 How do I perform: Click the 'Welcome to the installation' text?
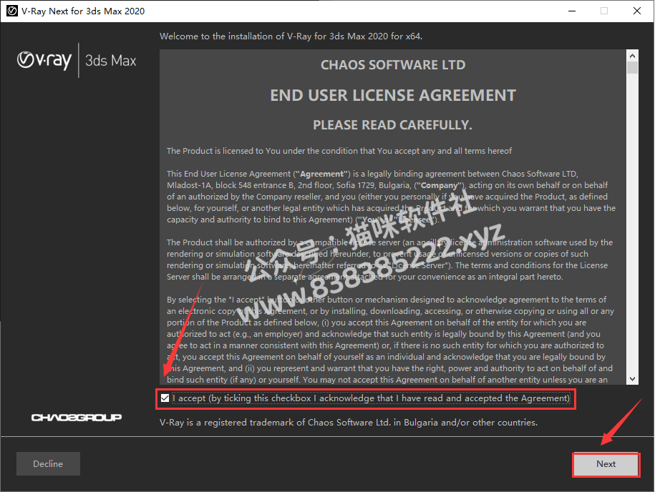(x=291, y=36)
